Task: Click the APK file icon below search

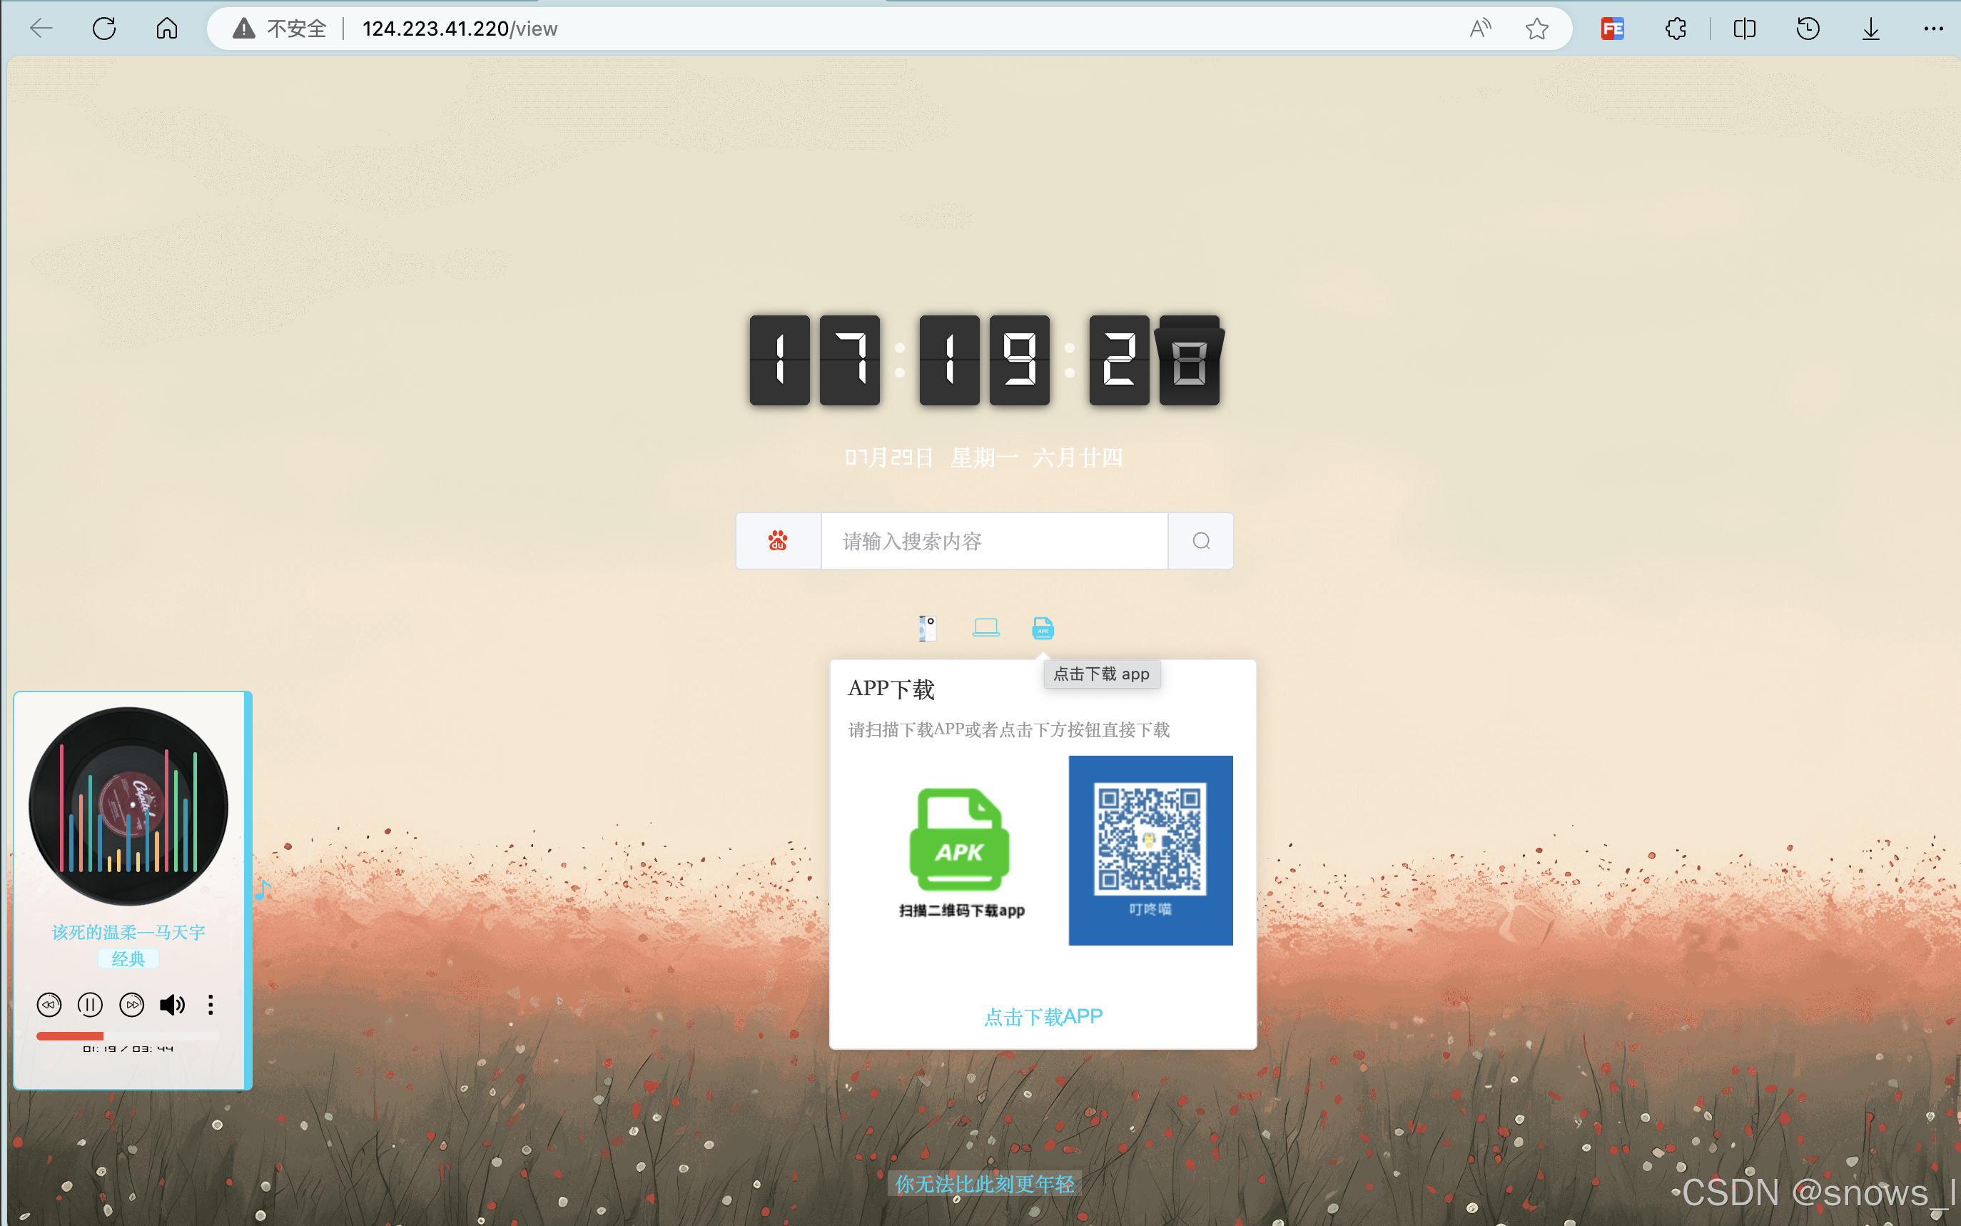Action: tap(1043, 627)
